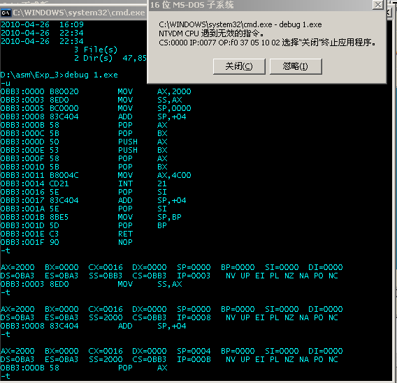Click the NTVDM CPU invalid instruction message
397x383 pixels.
[211, 33]
